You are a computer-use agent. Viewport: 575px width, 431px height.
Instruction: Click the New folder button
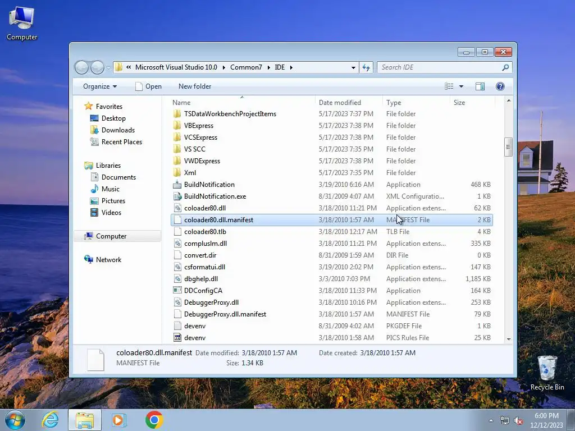tap(195, 86)
